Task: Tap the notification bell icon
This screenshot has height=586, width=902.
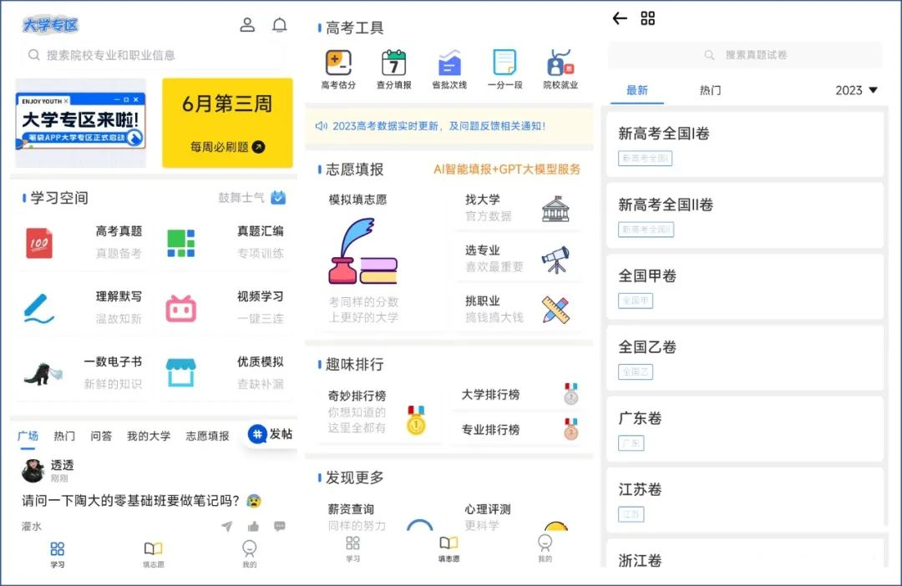Action: tap(280, 25)
